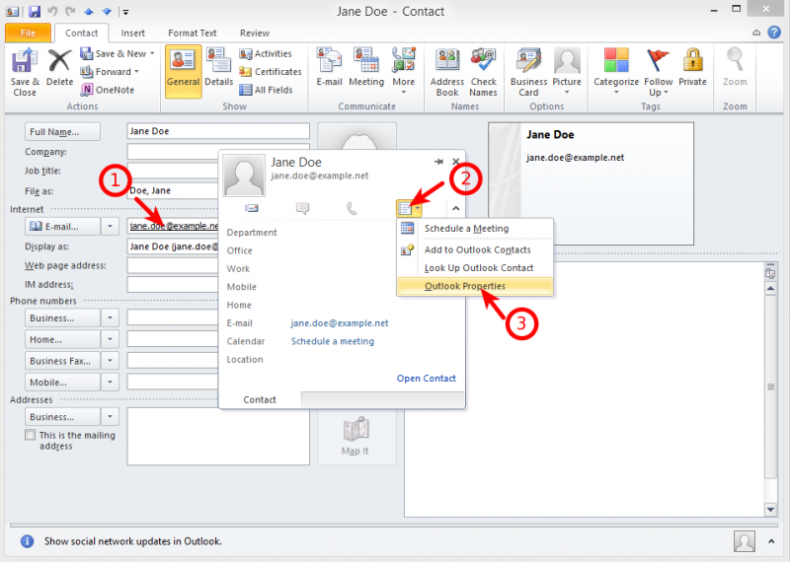790x562 pixels.
Task: Collapse the contact card details chevron
Action: click(x=455, y=208)
